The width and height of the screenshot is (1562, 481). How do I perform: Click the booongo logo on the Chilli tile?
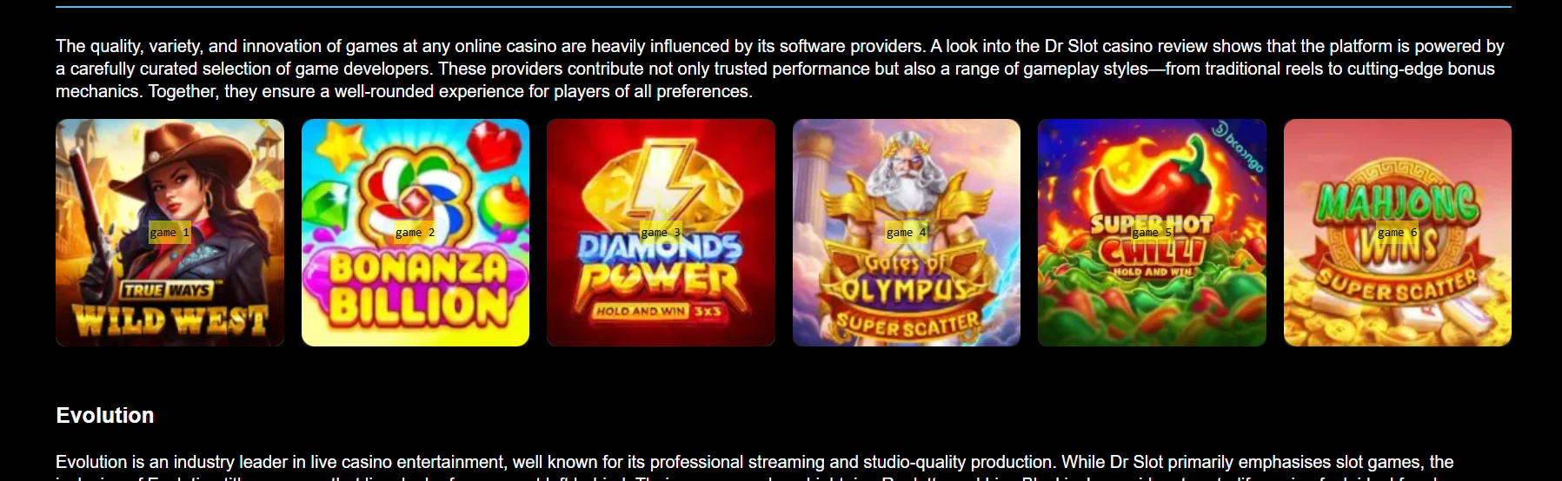click(x=1239, y=146)
